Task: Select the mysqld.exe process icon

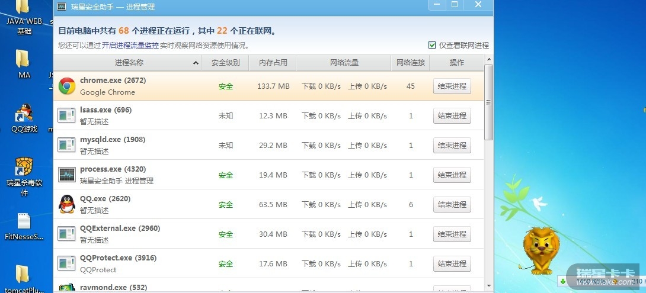Action: pos(66,146)
